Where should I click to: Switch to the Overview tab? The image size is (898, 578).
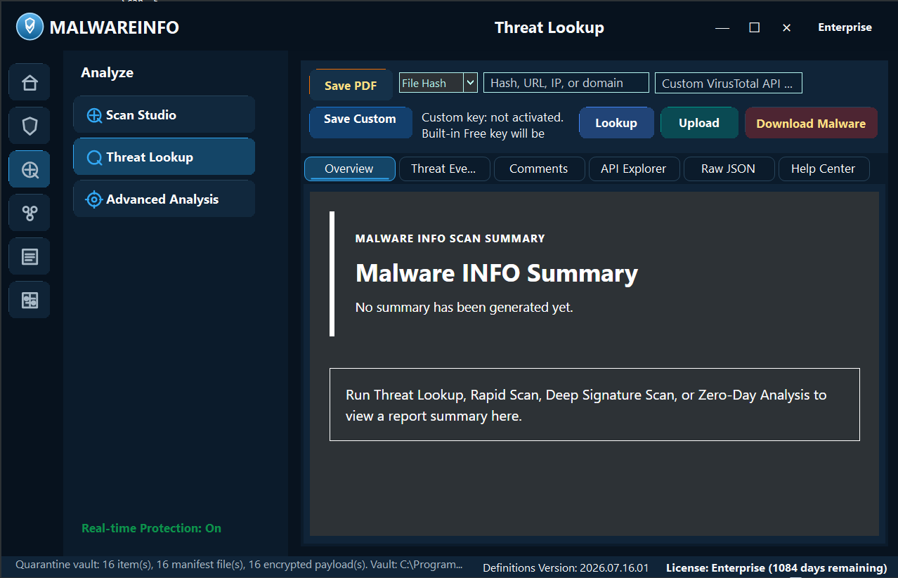coord(349,169)
